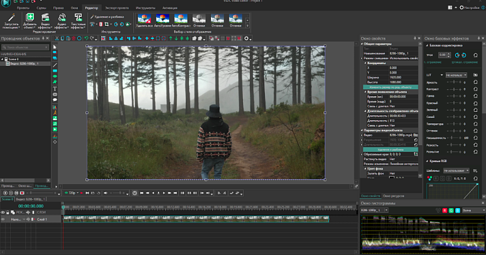Apply the АвтоУровни quick style thumbnail
486x255 pixels.
(x=162, y=20)
